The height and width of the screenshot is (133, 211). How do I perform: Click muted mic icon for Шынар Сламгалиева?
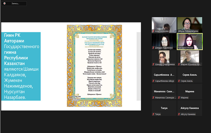pos(153,64)
